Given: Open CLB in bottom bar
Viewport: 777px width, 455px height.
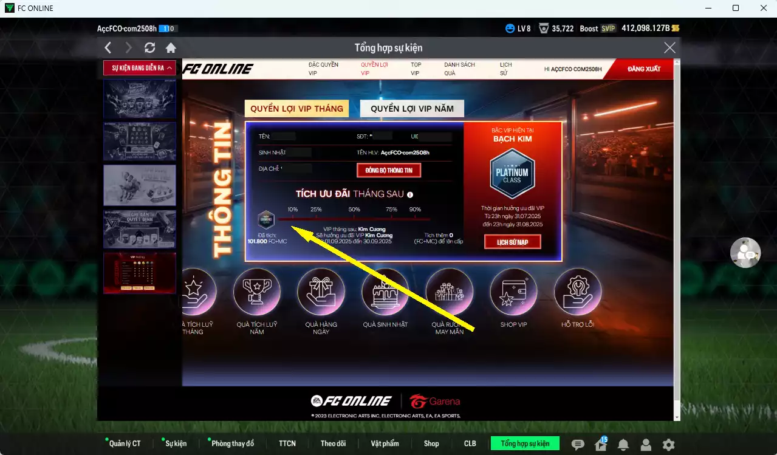Looking at the screenshot, I should tap(470, 443).
